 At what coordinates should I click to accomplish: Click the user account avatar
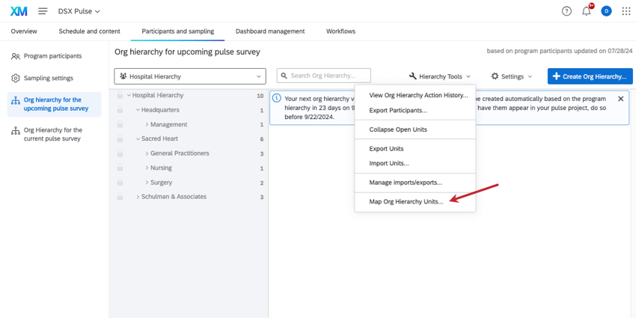606,11
